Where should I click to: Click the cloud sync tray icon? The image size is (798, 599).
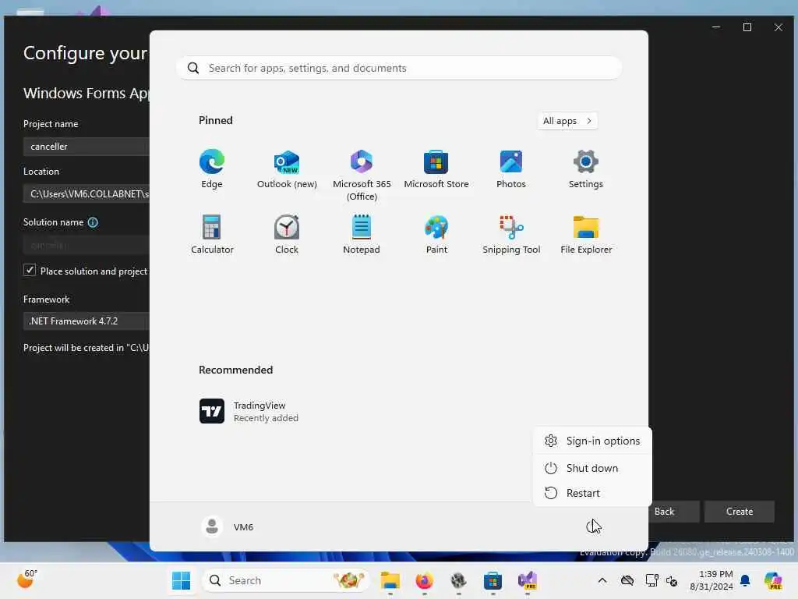pyautogui.click(x=627, y=580)
